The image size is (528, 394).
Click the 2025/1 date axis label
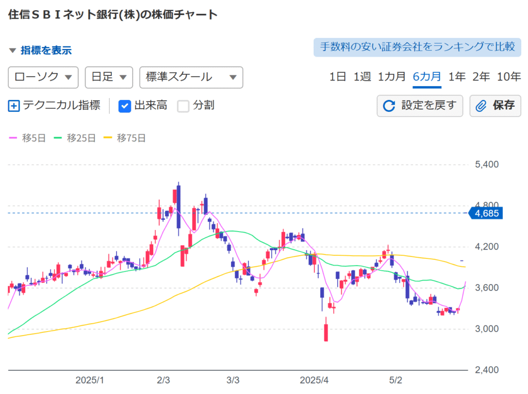[90, 380]
